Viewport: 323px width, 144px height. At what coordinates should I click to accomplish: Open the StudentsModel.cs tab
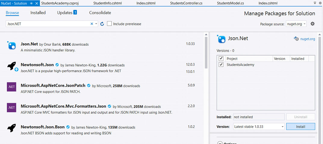pos(231,3)
